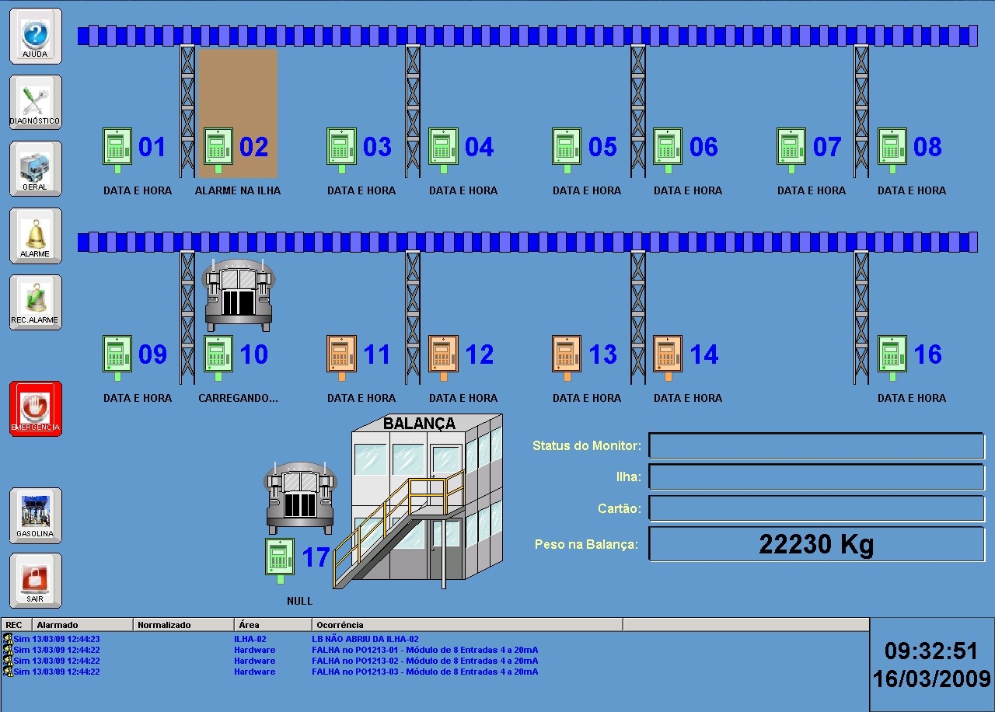
Task: Trigger the red EMERGÊNCIA stop button
Action: [x=35, y=408]
